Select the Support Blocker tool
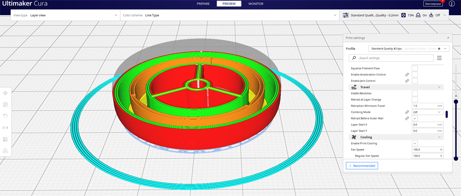The image size is (461, 196). click(x=5, y=150)
